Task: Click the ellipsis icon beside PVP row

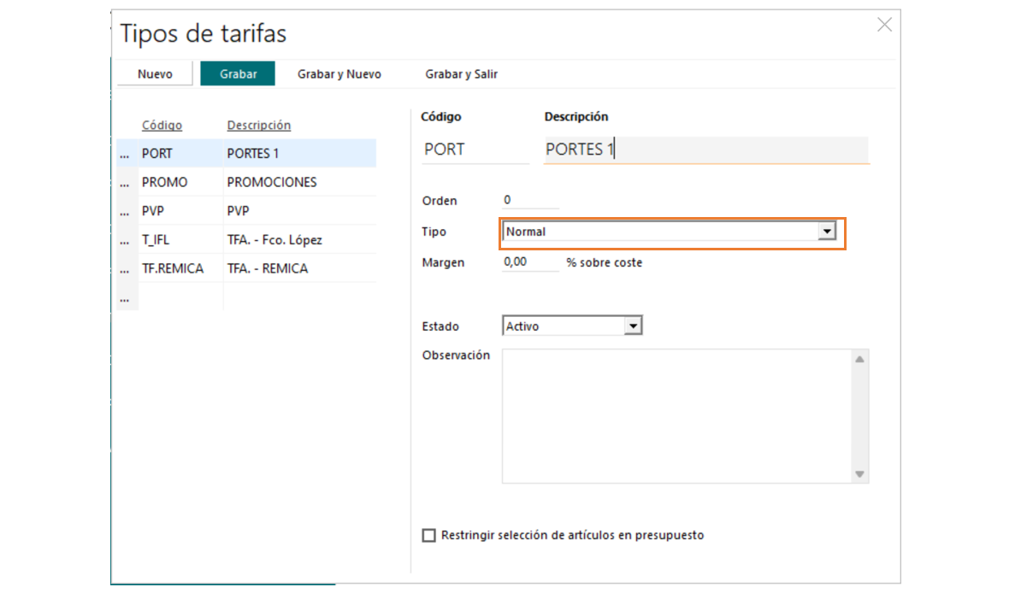Action: 125,212
